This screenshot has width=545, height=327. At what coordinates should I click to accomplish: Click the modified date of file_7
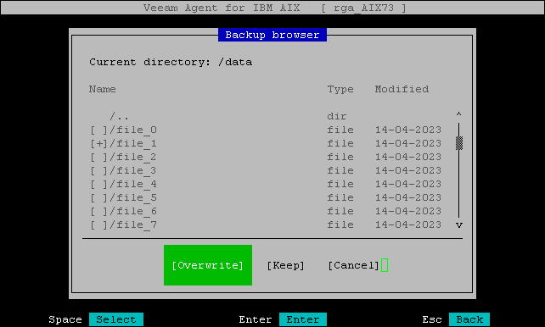(x=408, y=224)
